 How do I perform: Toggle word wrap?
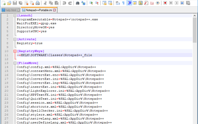click(118, 3)
